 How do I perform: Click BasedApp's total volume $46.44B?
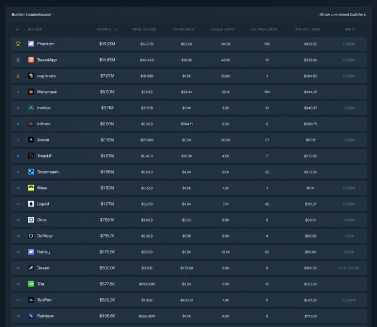pos(147,60)
